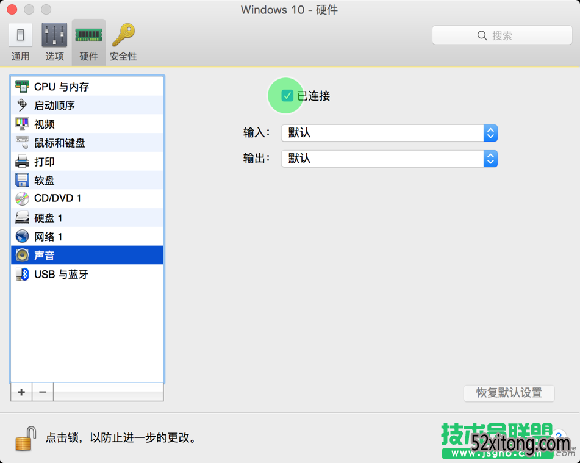Click the 软盘 floppy disk icon

click(22, 180)
